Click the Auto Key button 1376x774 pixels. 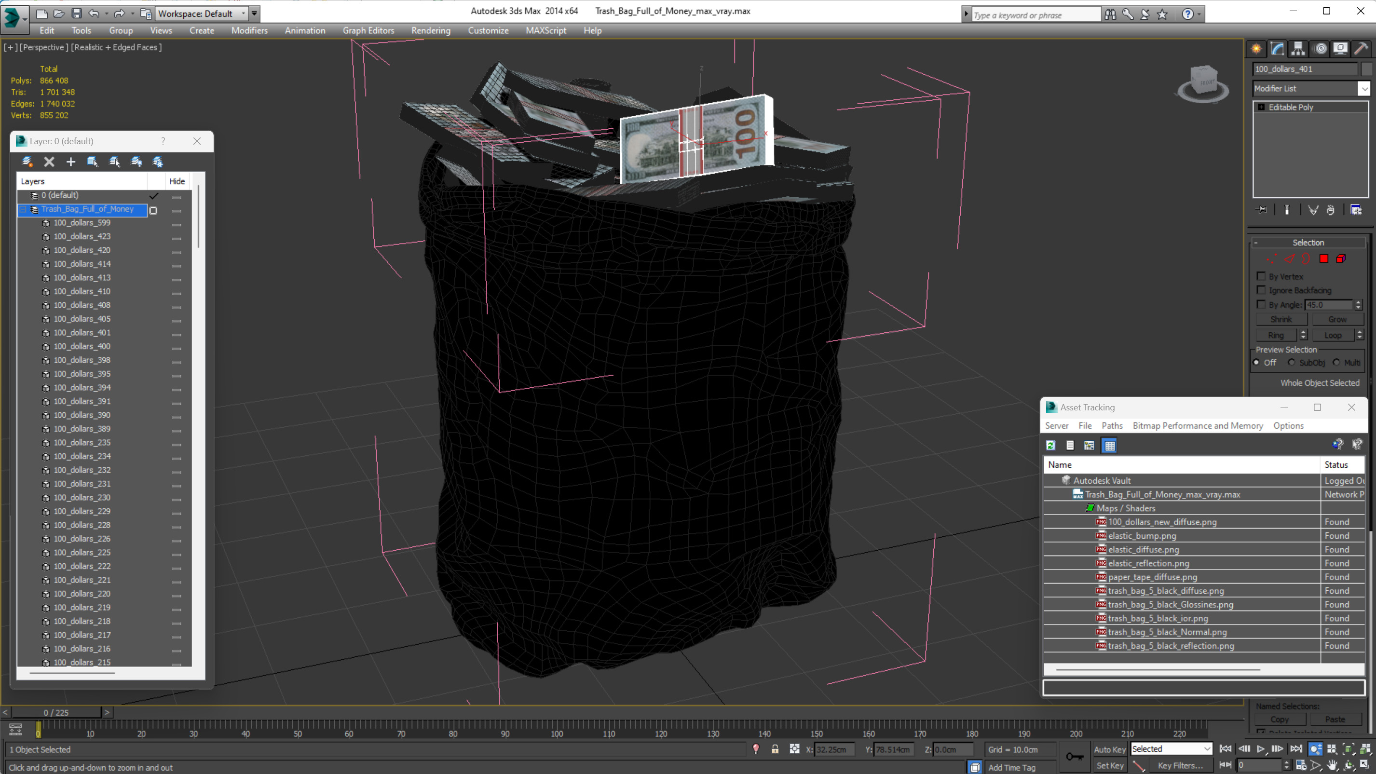coord(1109,749)
